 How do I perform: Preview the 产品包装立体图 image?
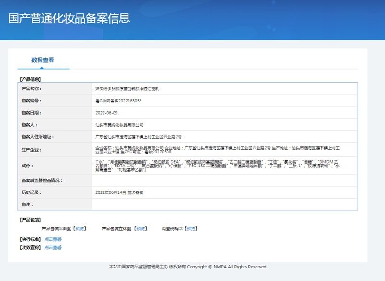coord(141,229)
